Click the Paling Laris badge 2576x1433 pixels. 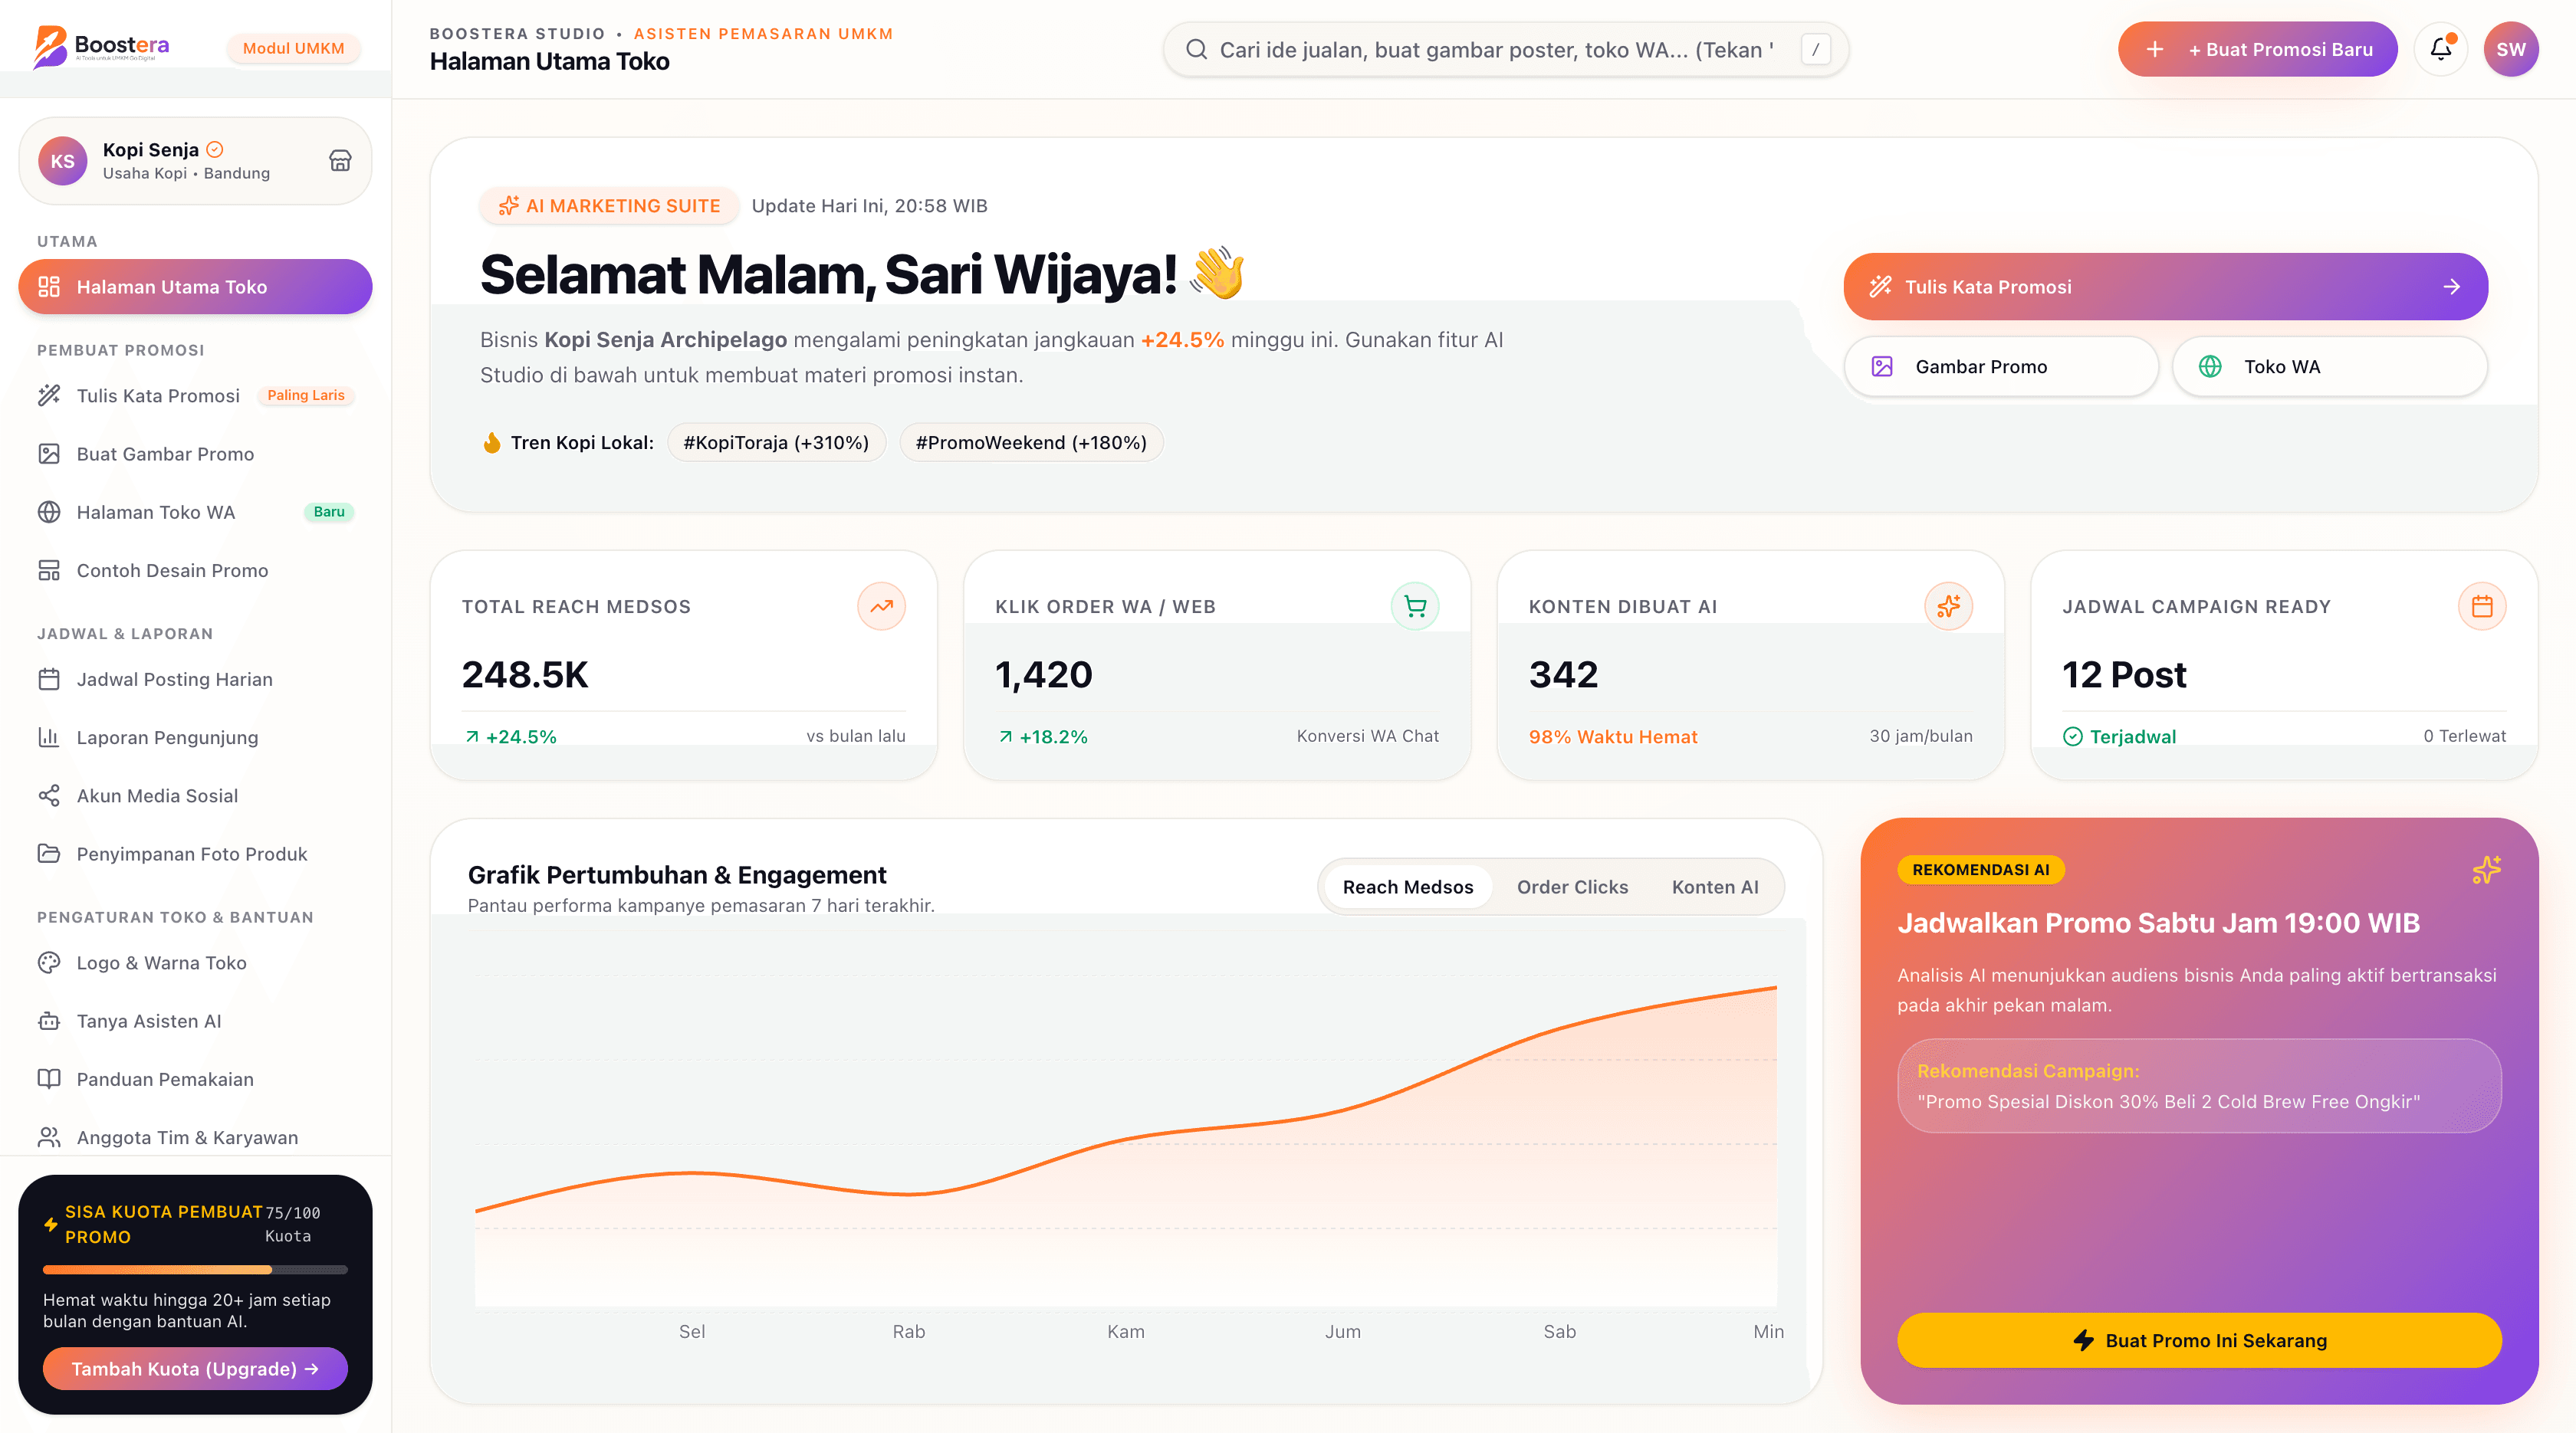tap(306, 395)
